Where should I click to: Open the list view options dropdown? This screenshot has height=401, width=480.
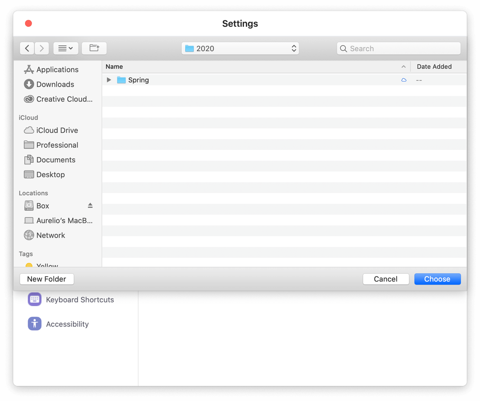point(66,48)
